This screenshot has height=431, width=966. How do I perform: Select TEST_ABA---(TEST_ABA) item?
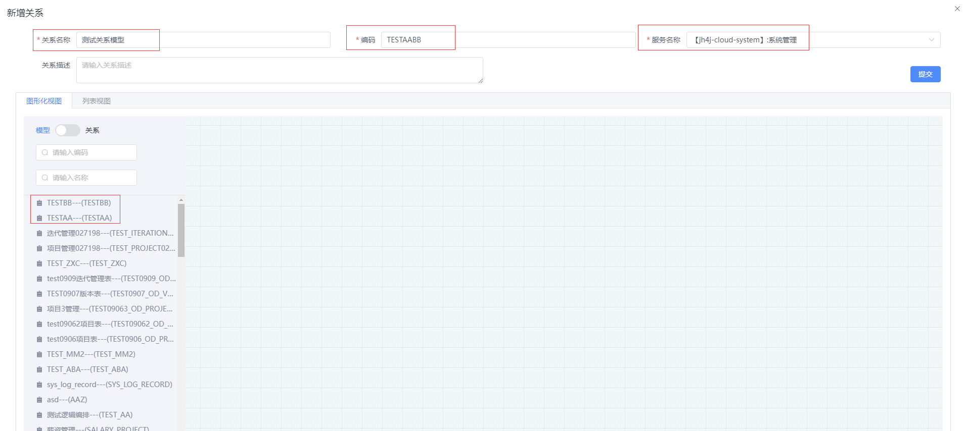point(87,369)
